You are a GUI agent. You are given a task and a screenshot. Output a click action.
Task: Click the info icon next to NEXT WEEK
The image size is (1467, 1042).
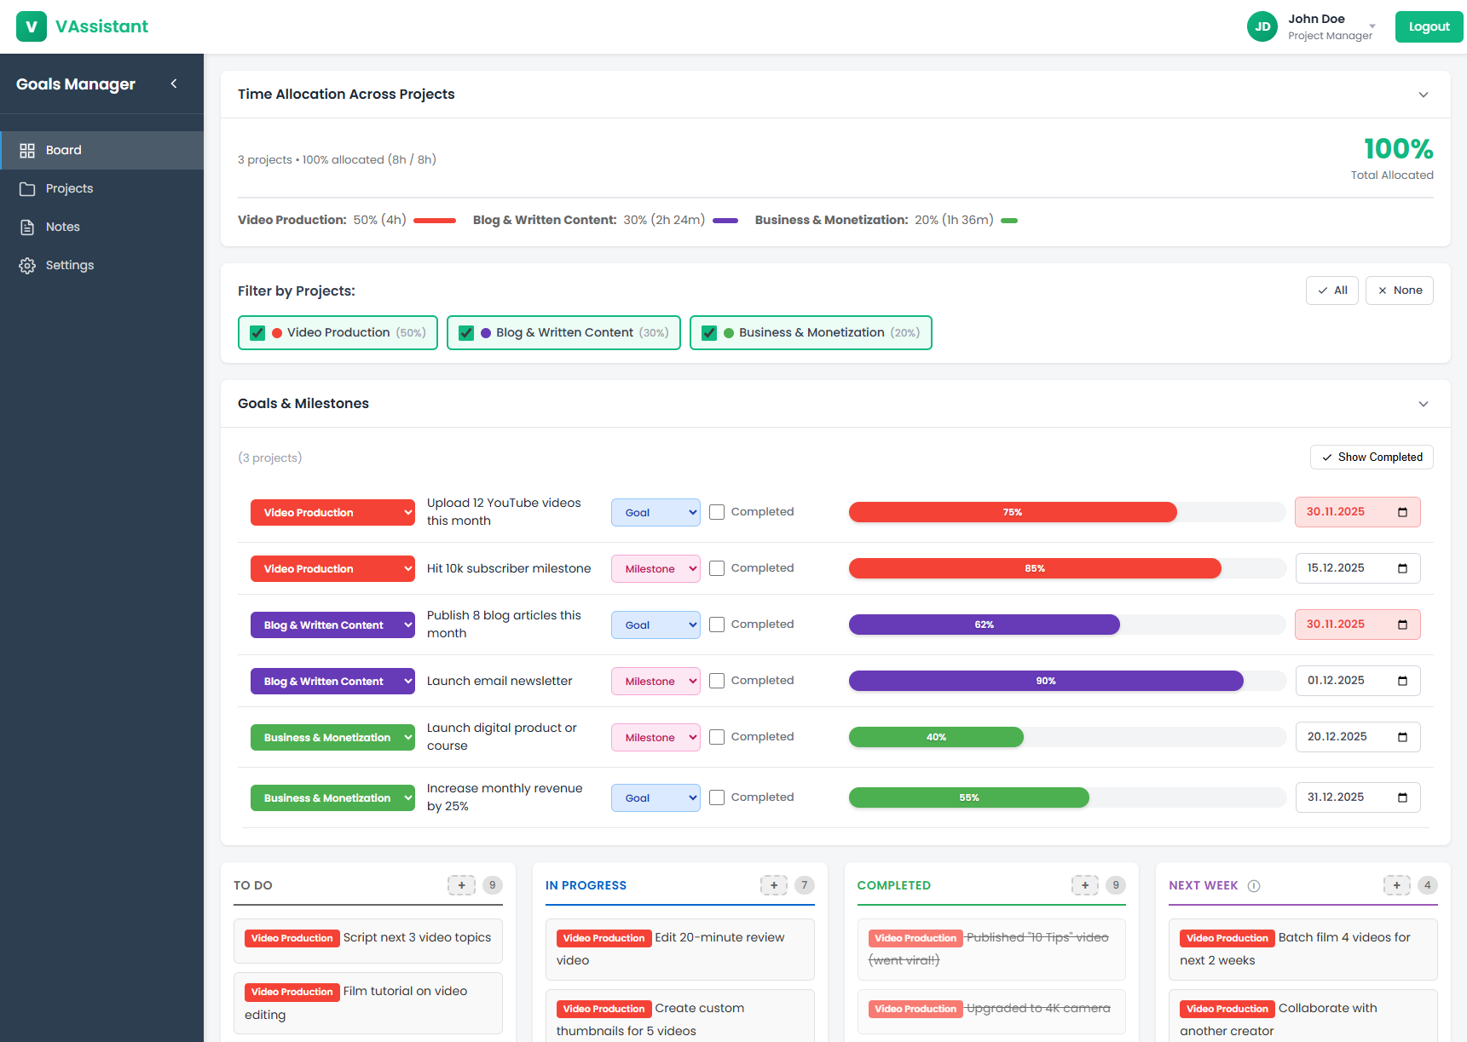point(1253,885)
